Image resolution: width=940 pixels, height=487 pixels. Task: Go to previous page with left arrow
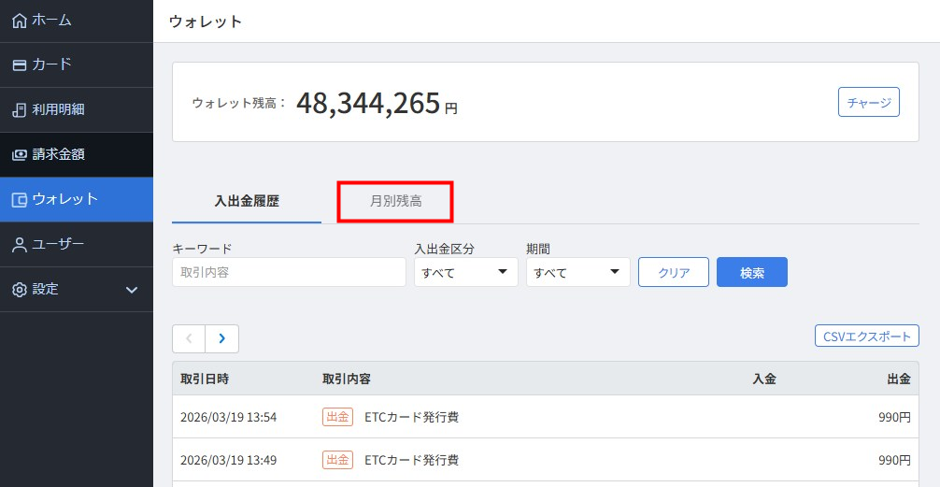tap(189, 338)
